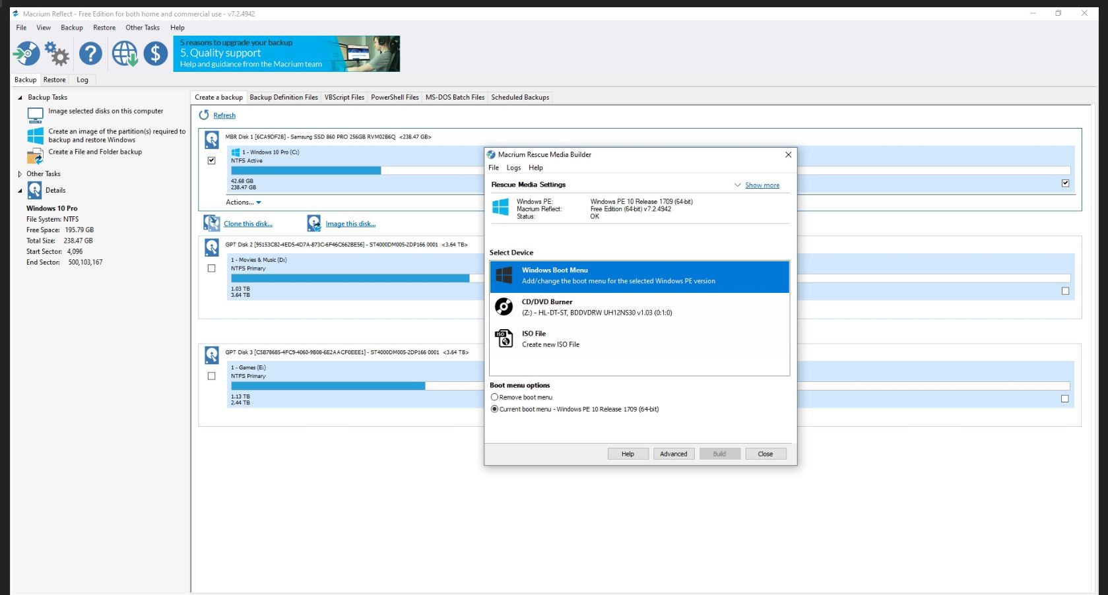
Task: Check the Movies & Music (D:) partition checkbox
Action: (211, 268)
